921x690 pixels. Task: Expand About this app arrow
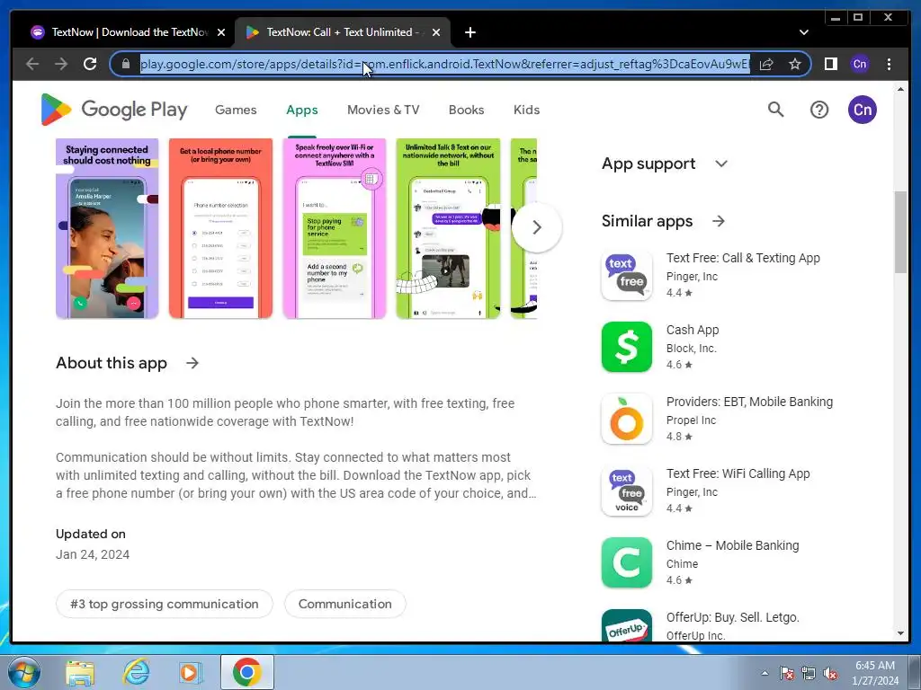192,363
